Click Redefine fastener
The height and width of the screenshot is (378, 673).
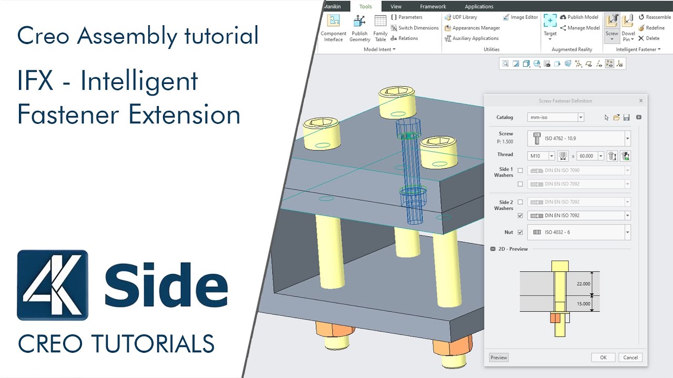click(x=651, y=28)
